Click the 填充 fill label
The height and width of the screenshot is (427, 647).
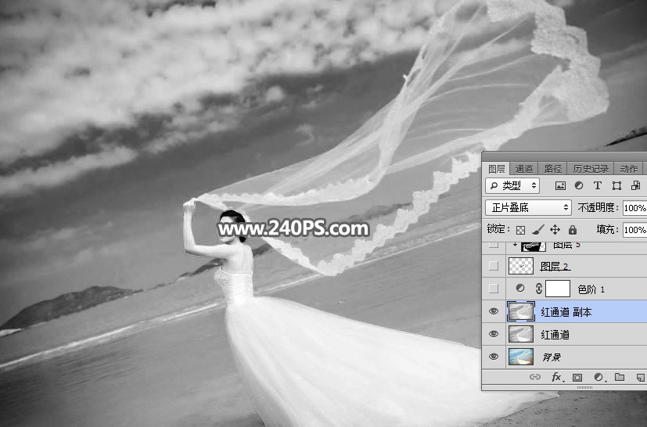point(607,229)
